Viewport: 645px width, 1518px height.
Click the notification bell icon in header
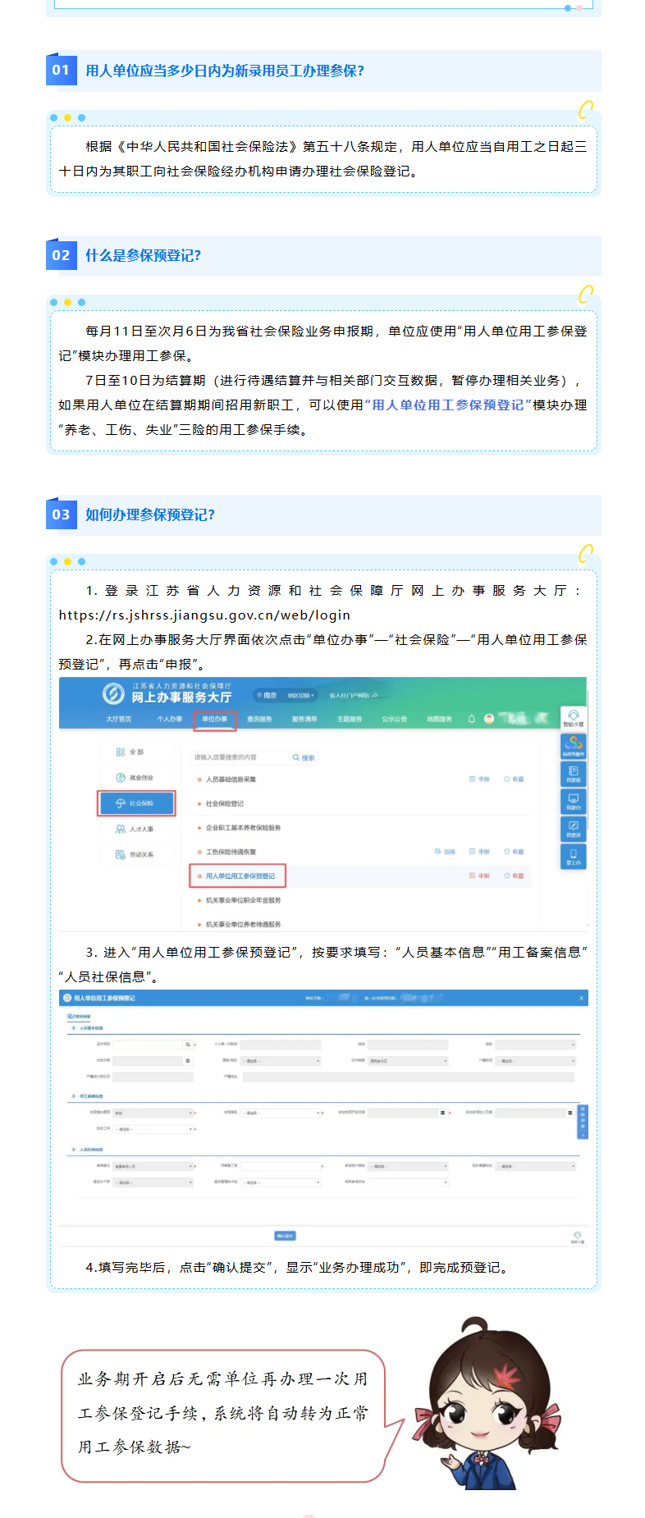pos(471,719)
